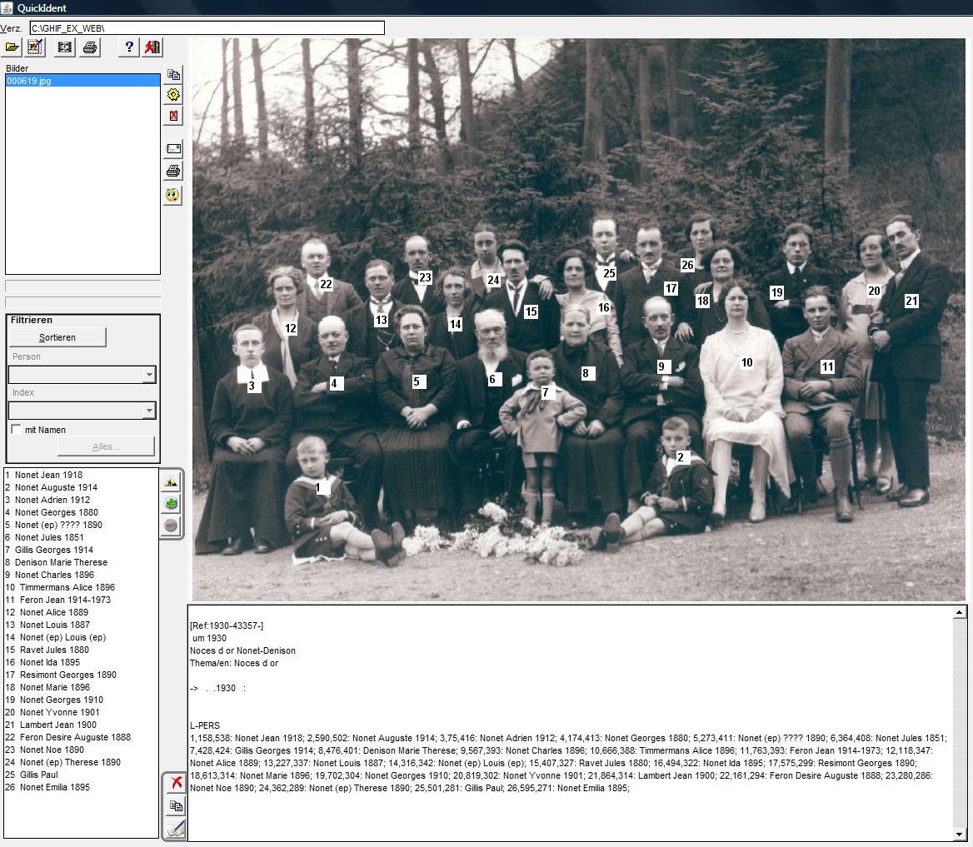Click face marker 10 on the photo
This screenshot has width=973, height=847.
[x=746, y=362]
